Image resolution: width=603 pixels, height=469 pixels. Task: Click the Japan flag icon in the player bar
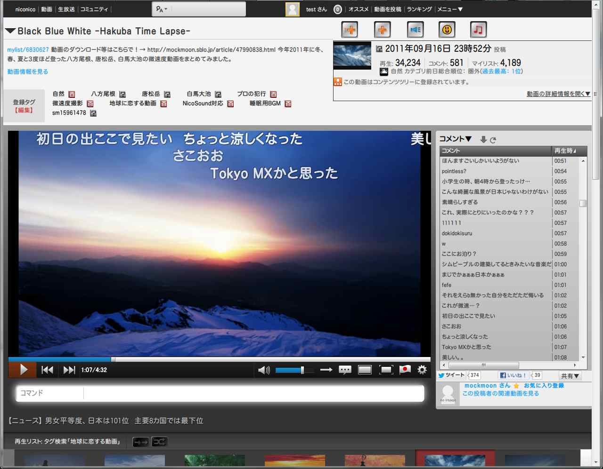click(x=405, y=370)
